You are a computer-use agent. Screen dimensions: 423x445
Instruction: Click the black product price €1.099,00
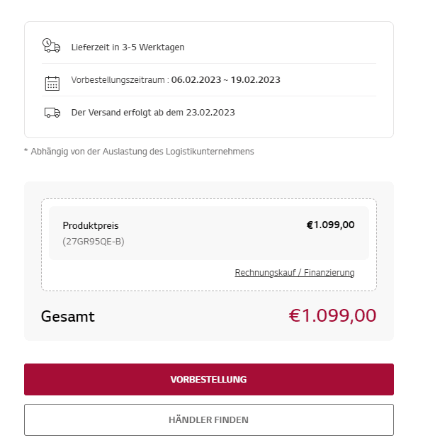(x=330, y=225)
